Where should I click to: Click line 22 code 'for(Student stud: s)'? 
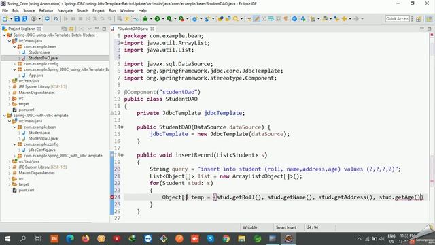[x=181, y=183]
